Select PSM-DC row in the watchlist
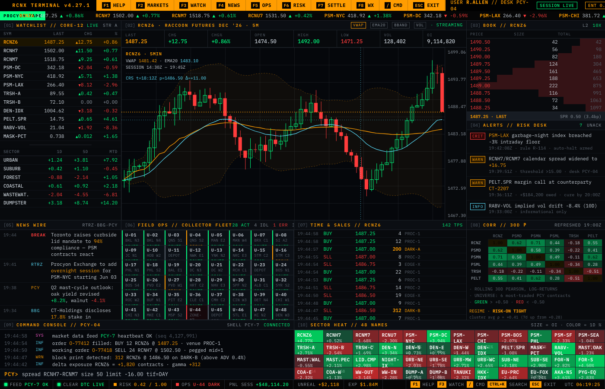The image size is (605, 389). (x=60, y=68)
